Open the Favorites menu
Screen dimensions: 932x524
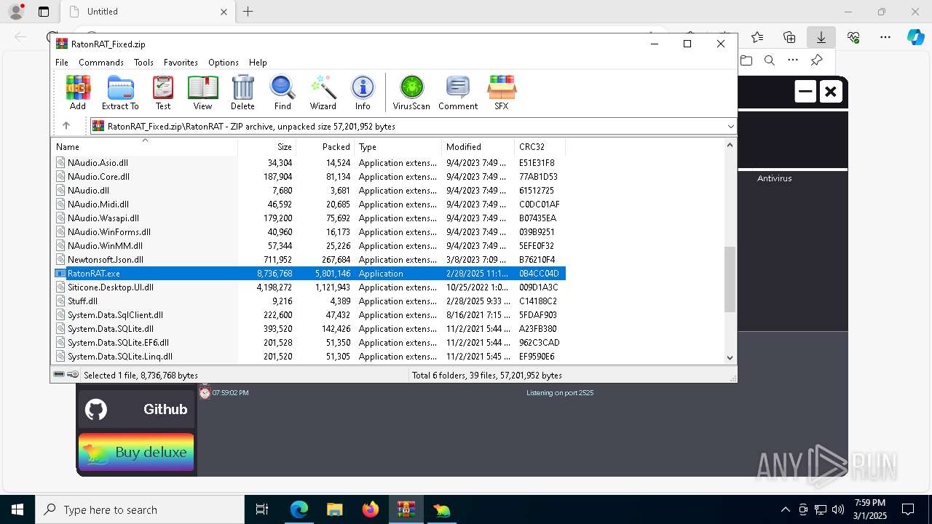click(181, 63)
